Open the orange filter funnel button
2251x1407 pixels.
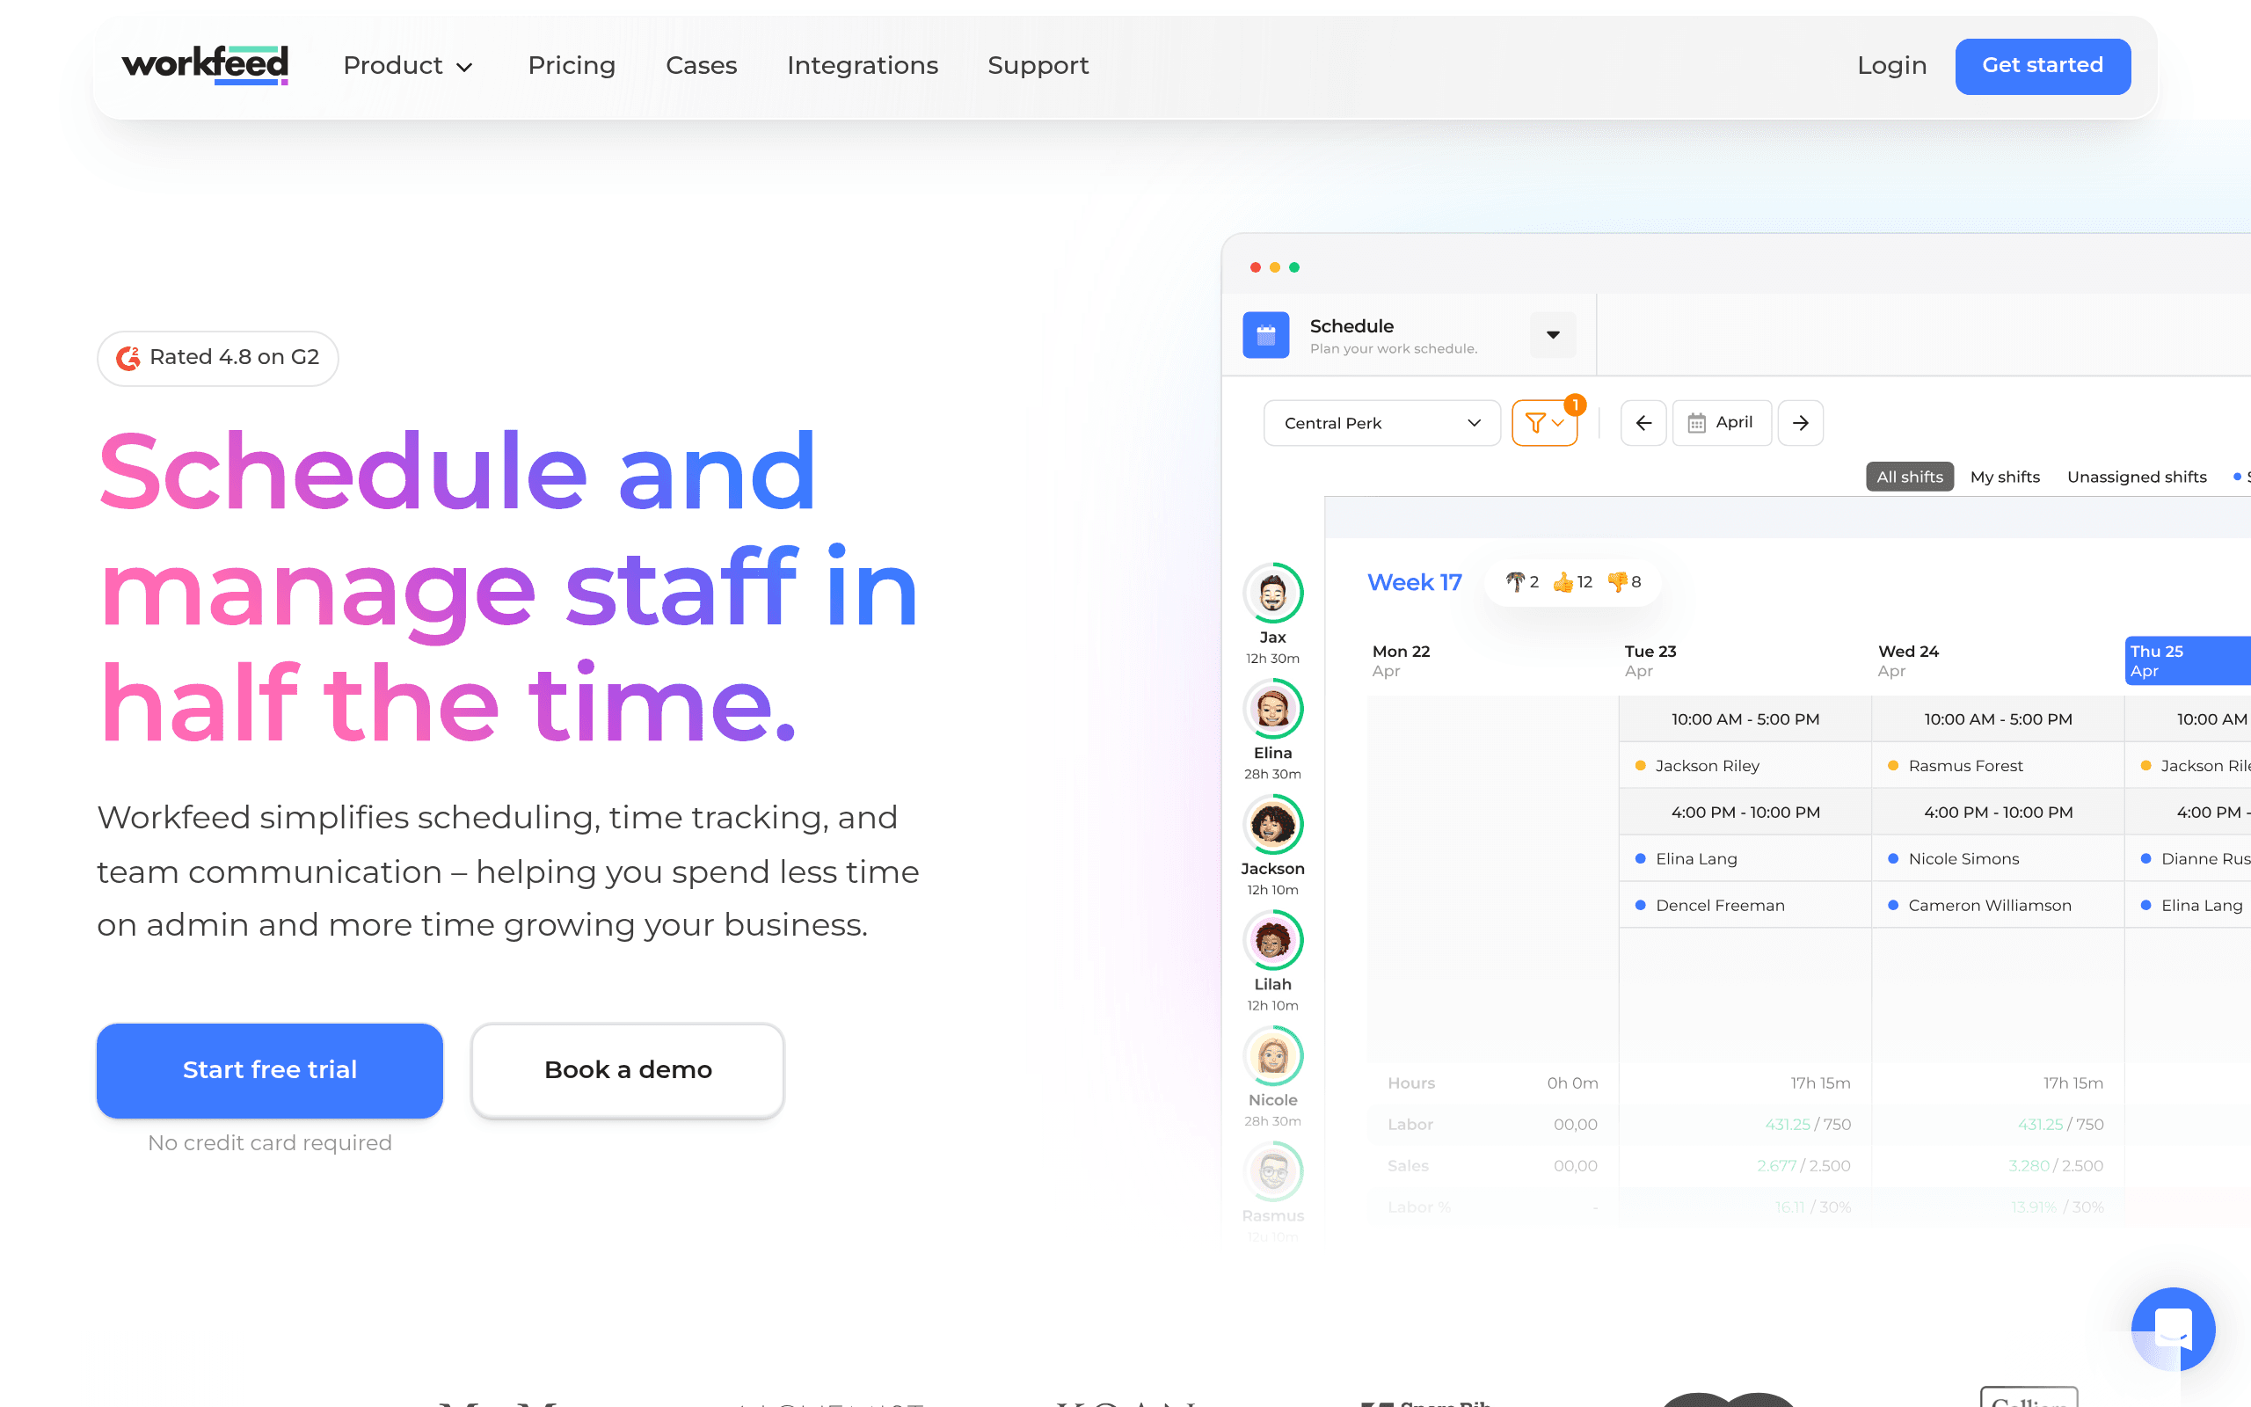(1544, 423)
